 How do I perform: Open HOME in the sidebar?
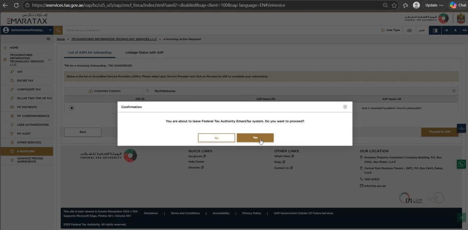click(27, 48)
